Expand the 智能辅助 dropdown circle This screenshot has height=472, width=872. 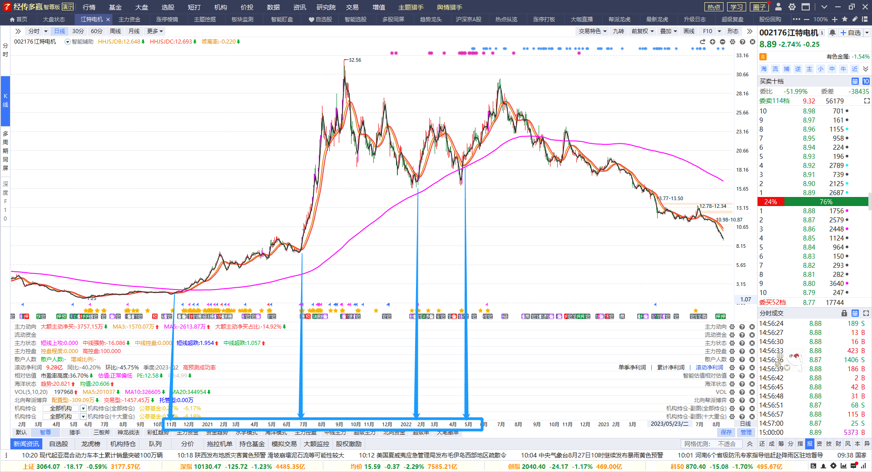[x=68, y=42]
